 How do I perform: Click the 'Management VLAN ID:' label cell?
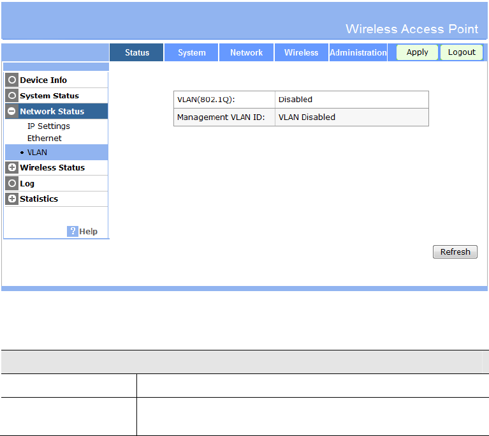point(224,117)
